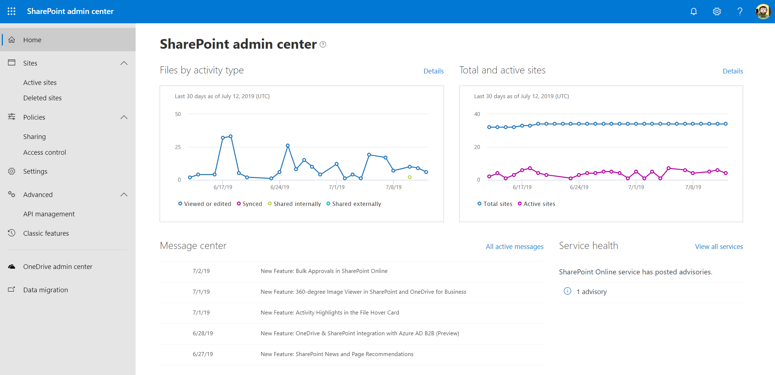The width and height of the screenshot is (775, 375).
Task: Click the OneDrive cloud icon
Action: (x=12, y=266)
